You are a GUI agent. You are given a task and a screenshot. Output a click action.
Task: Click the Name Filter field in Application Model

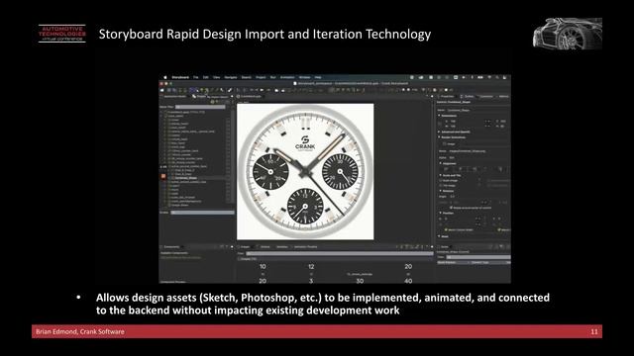coord(200,107)
